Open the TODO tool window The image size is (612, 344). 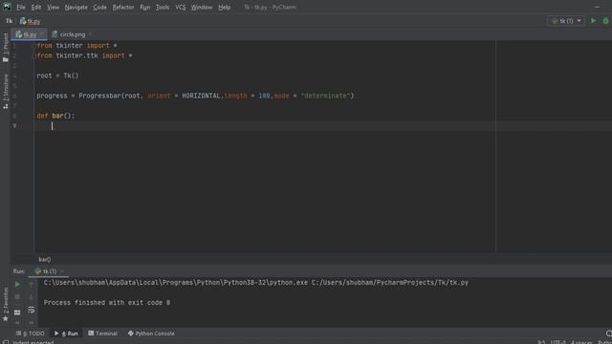31,333
